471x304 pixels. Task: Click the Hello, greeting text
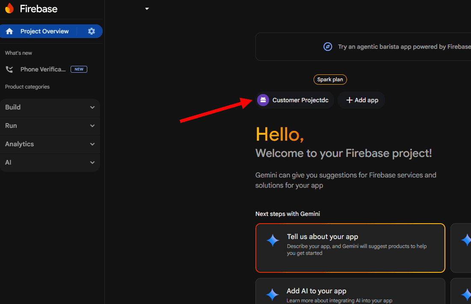[280, 134]
